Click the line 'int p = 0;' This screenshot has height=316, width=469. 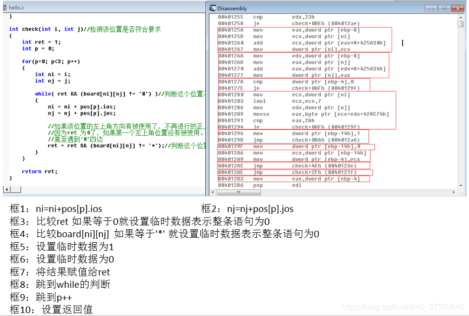pos(38,49)
